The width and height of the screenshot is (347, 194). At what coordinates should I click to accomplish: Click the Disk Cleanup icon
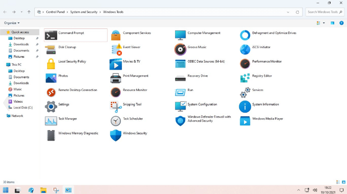tap(51, 49)
